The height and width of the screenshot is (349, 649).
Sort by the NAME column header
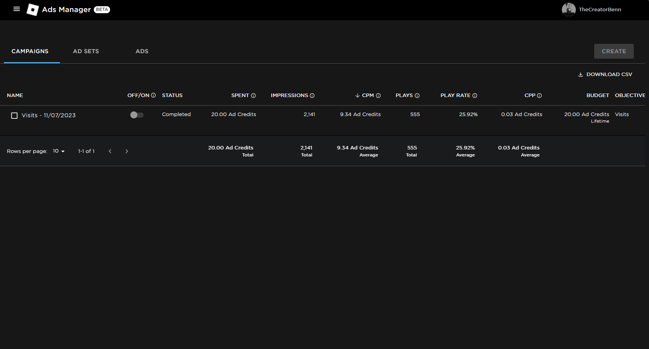[15, 95]
